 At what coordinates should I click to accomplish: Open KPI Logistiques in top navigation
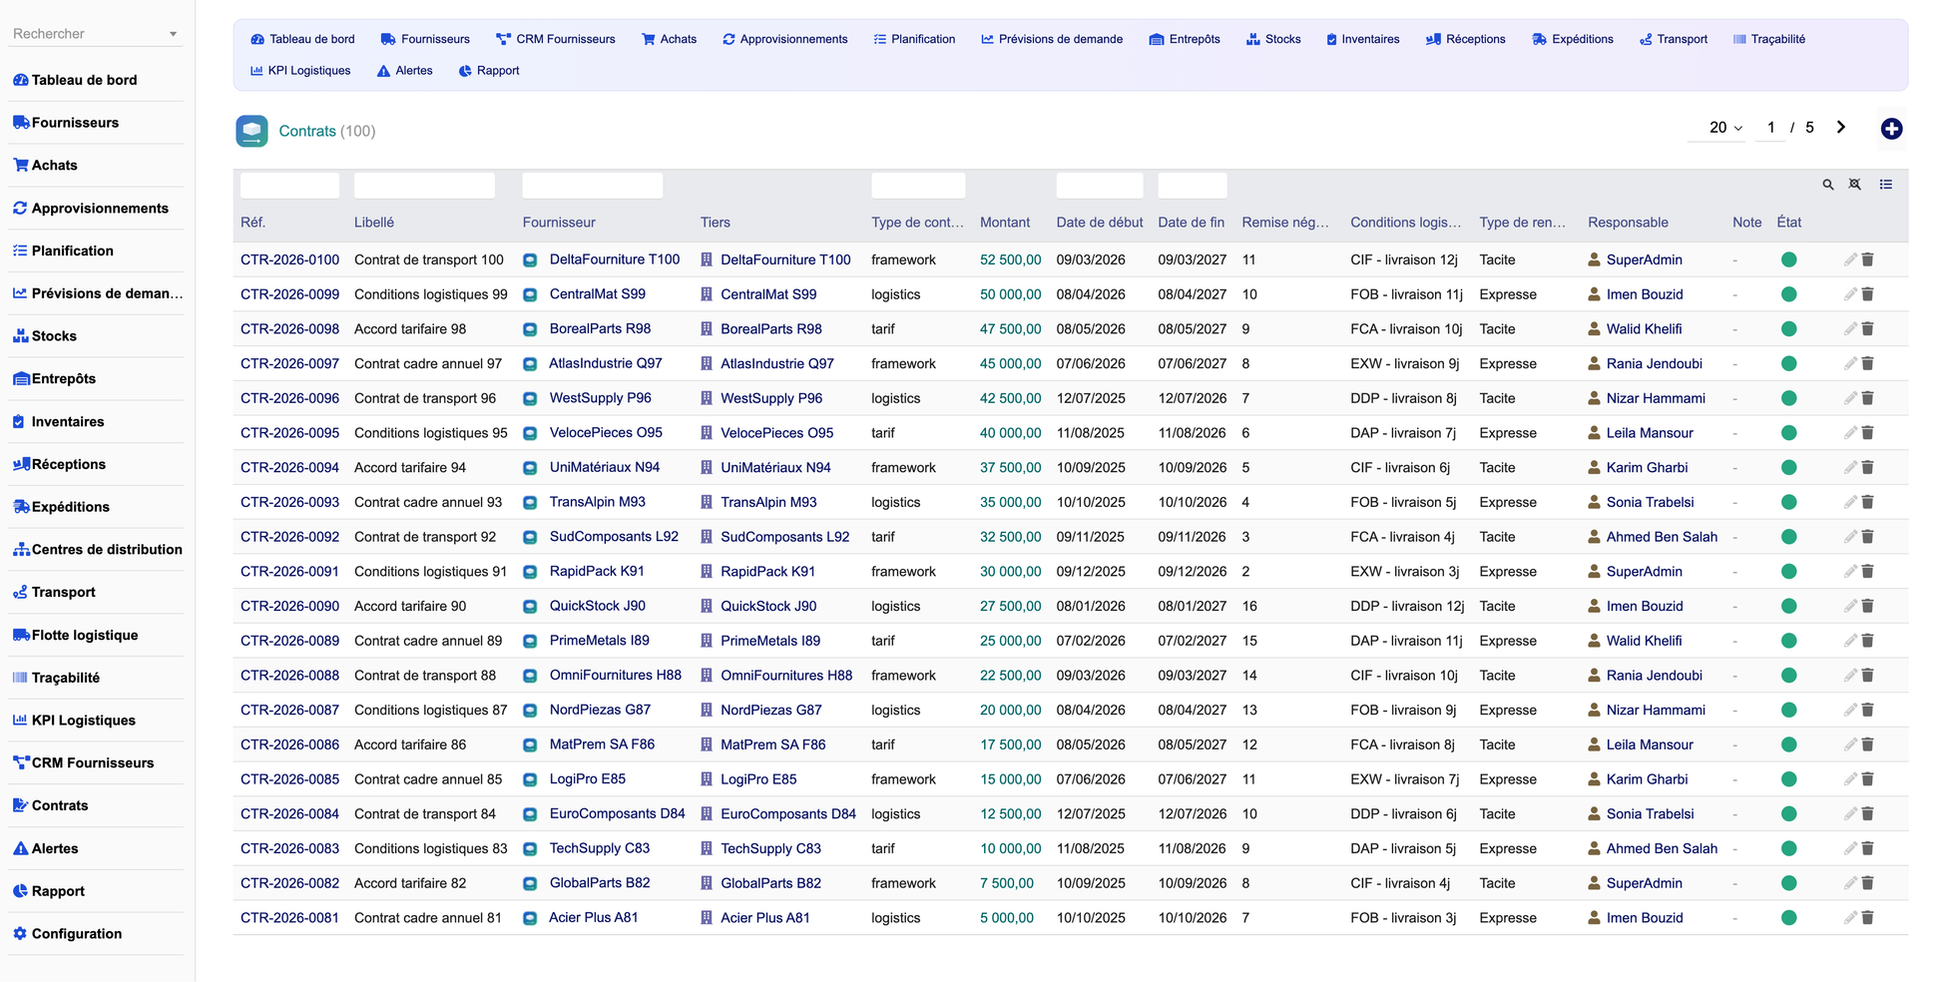pos(300,71)
